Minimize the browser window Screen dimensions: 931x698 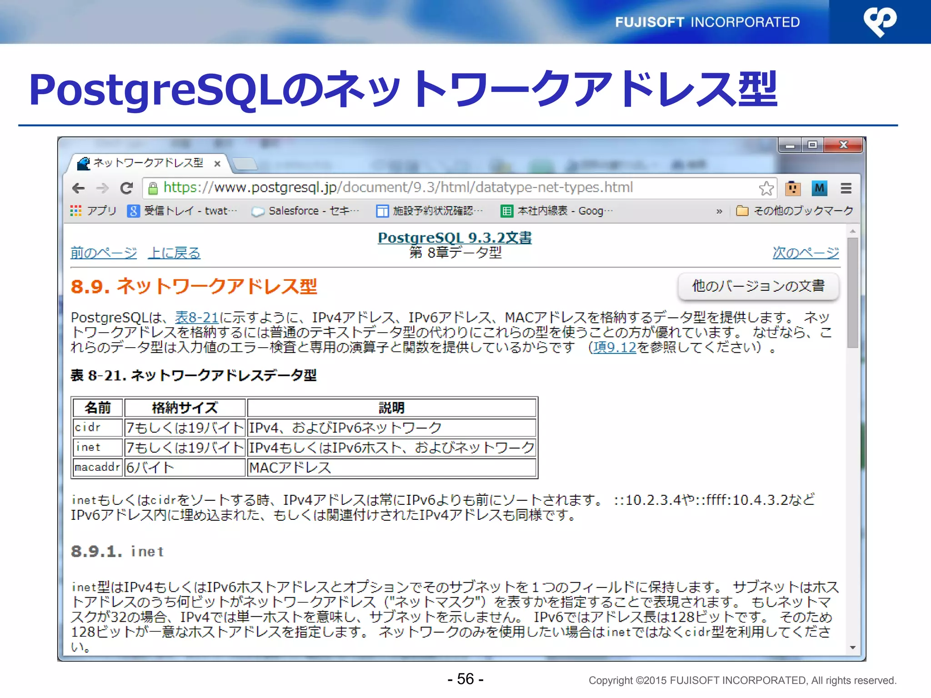tap(791, 145)
